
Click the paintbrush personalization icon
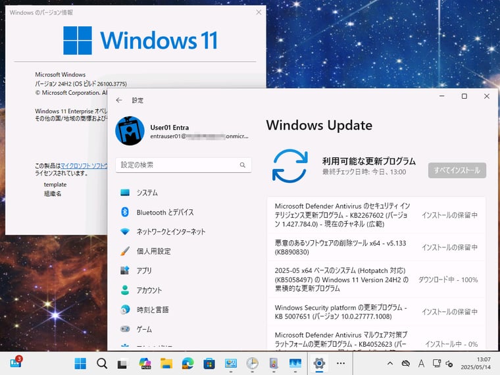(125, 251)
